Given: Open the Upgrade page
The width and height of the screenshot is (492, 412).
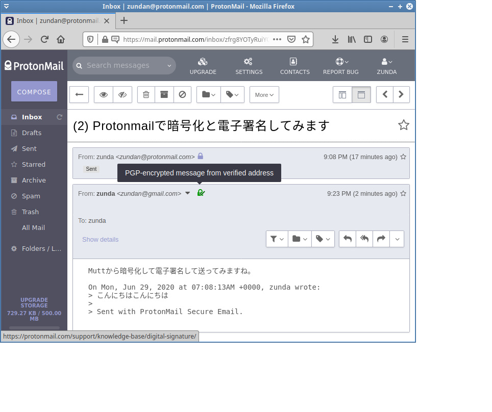Looking at the screenshot, I should pos(203,66).
